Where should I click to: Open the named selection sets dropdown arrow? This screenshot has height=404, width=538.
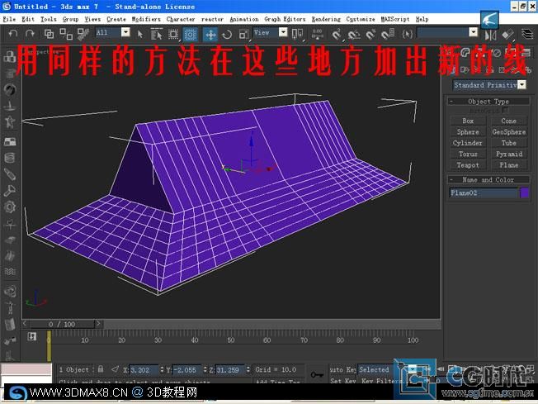pyautogui.click(x=473, y=32)
